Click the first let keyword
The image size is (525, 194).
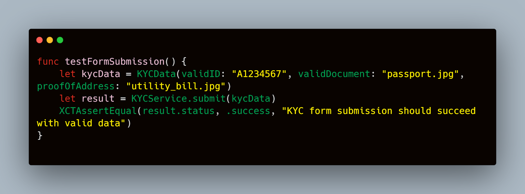click(68, 74)
